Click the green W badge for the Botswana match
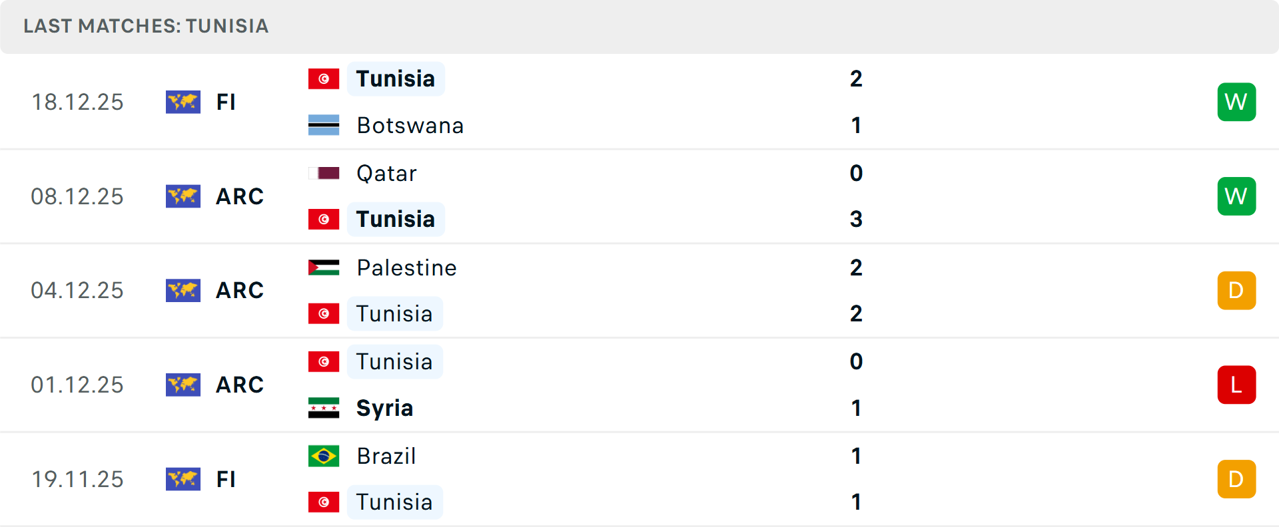This screenshot has height=527, width=1279. tap(1236, 102)
